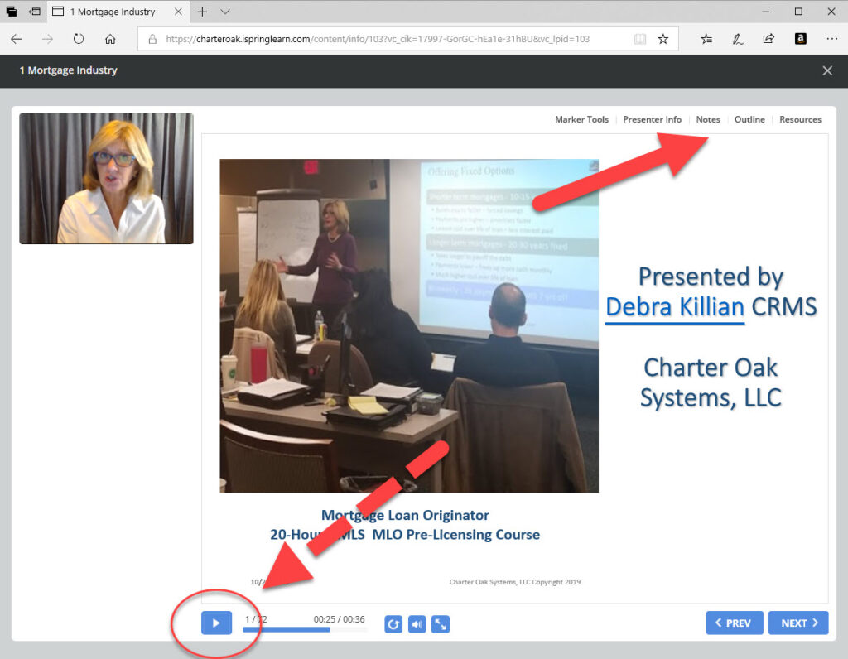Open reading view in address bar
Viewport: 848px width, 659px height.
tap(640, 39)
